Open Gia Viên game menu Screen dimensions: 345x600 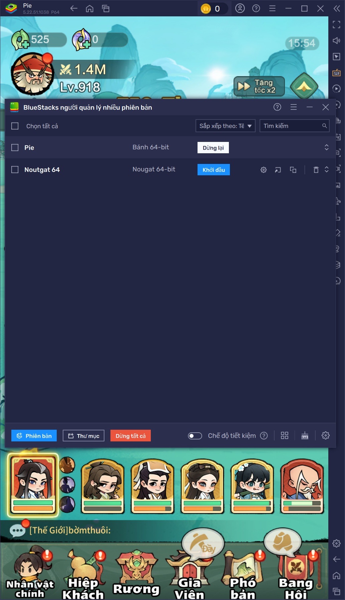190,574
